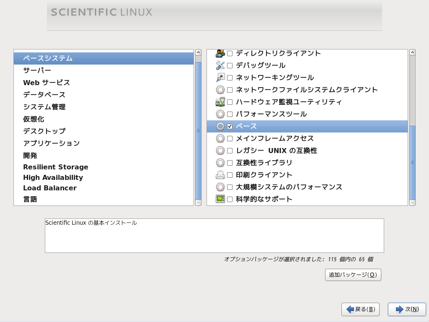429x322 pixels.
Task: Click the 科学的なサポート package label
Action: pyautogui.click(x=264, y=199)
